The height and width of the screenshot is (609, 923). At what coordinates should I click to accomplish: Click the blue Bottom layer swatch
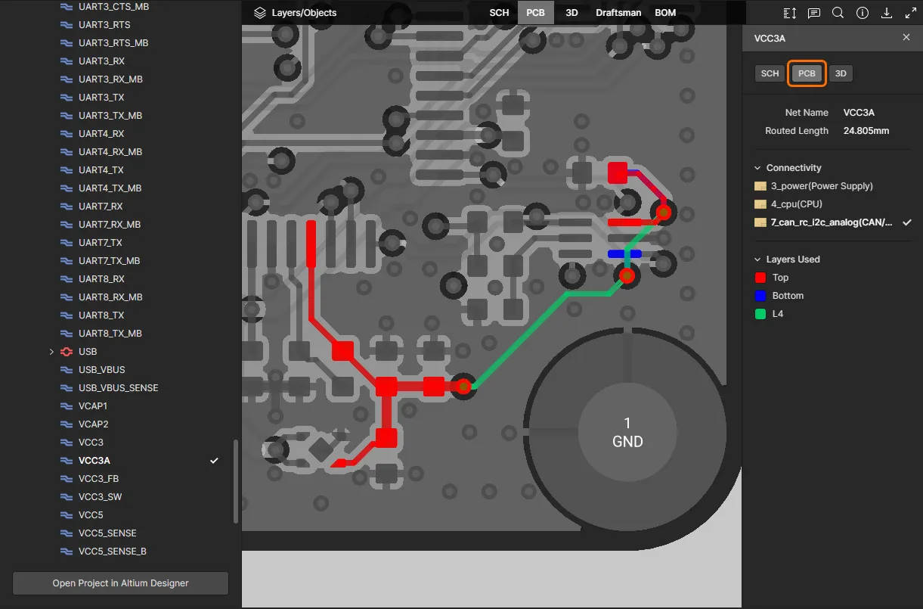click(760, 296)
